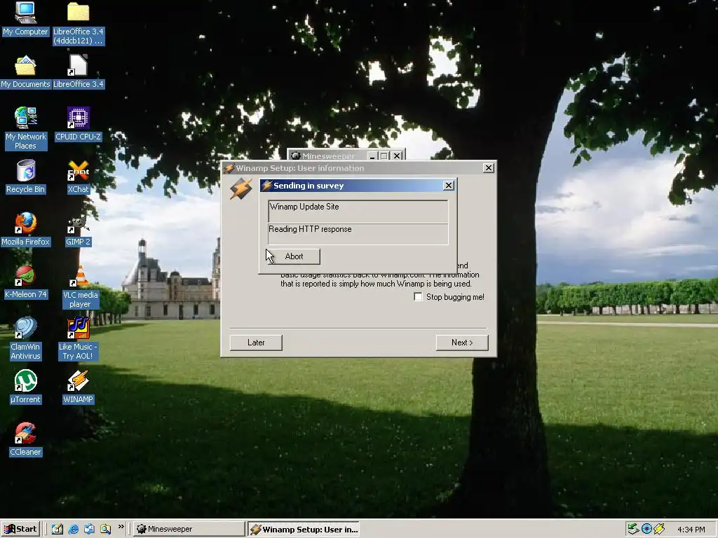Viewport: 718px width, 538px height.
Task: Close the Minesweeper window
Action: [397, 156]
